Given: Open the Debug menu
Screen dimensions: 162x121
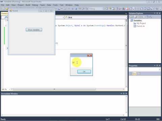Looking at the screenshot, I should point(35,5).
